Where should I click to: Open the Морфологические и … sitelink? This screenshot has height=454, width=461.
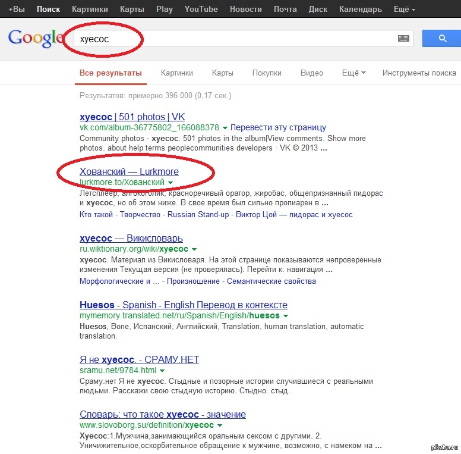click(x=119, y=281)
